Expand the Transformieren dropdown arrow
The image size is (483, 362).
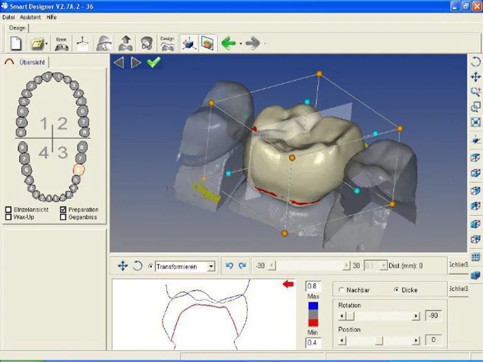[211, 266]
